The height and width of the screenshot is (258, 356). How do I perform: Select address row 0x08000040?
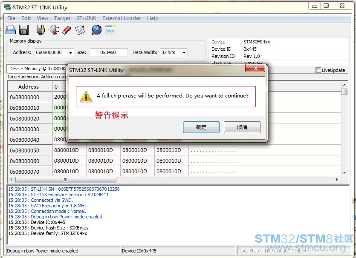30,140
